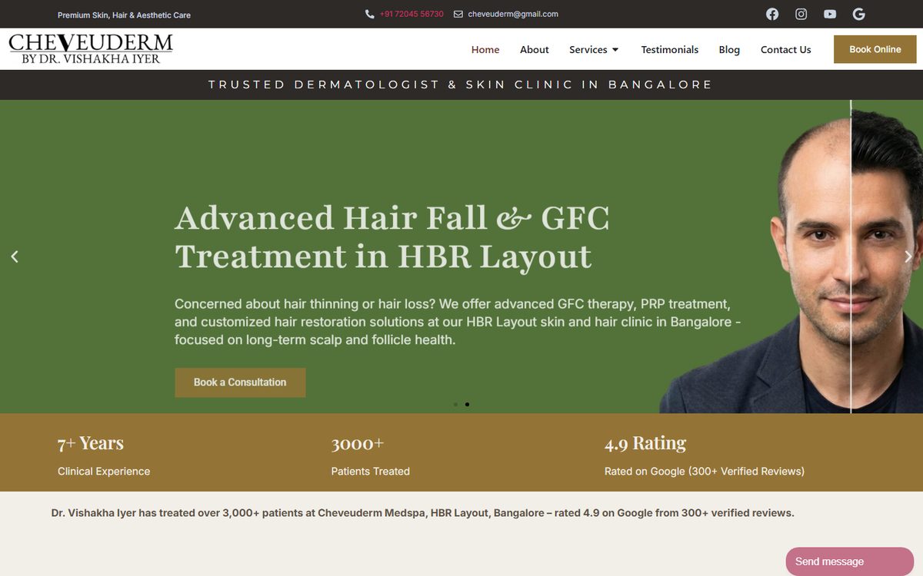Click the Book Online button
The width and height of the screenshot is (923, 576).
(875, 49)
